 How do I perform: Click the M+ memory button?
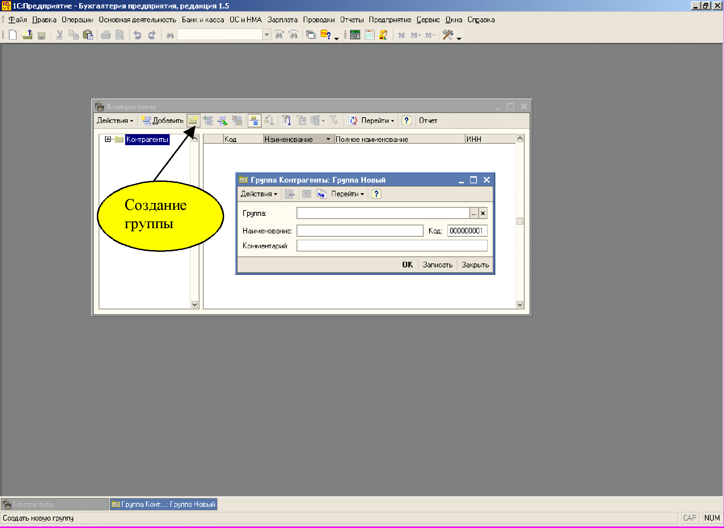point(416,35)
